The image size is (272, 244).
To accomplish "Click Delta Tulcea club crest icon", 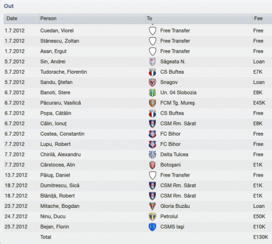I will click(x=152, y=155).
